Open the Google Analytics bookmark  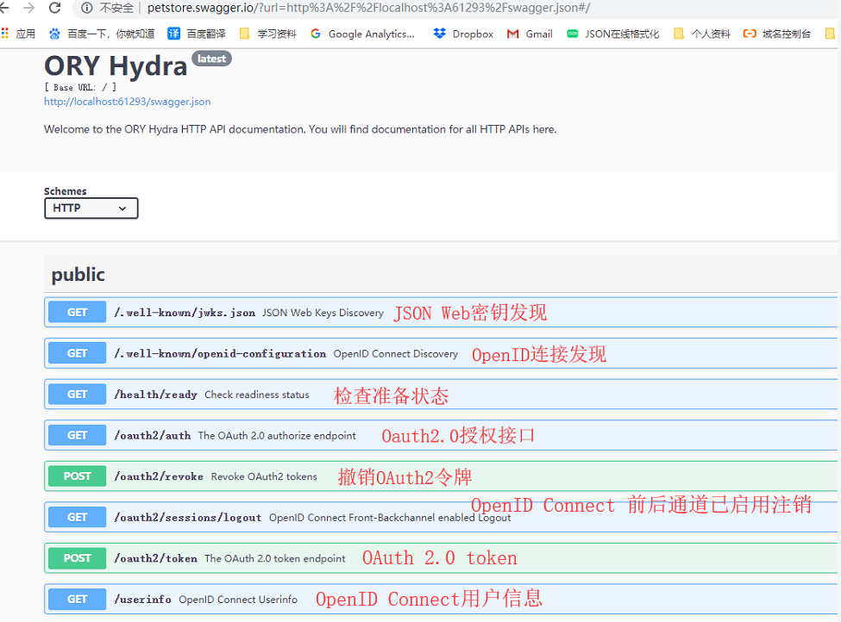362,34
